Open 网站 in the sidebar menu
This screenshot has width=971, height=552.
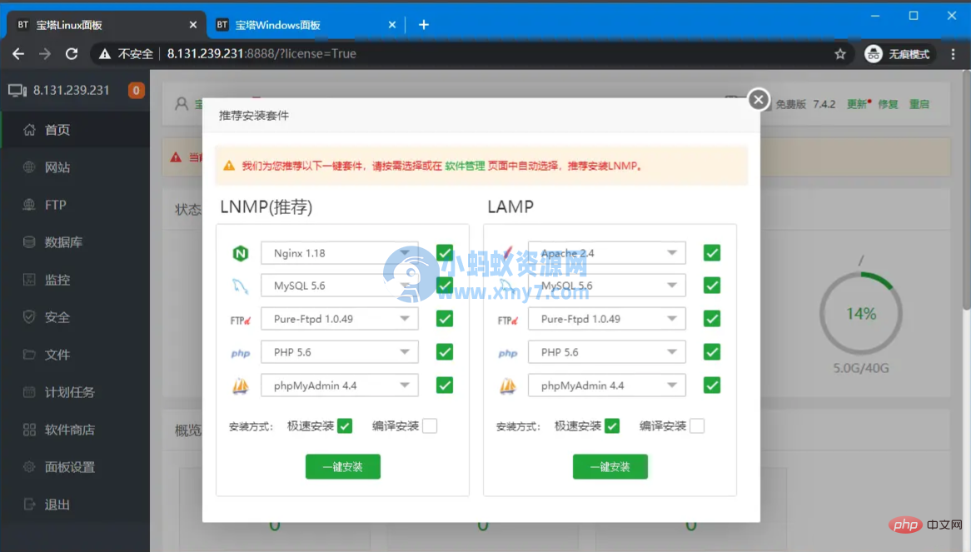[x=75, y=167]
